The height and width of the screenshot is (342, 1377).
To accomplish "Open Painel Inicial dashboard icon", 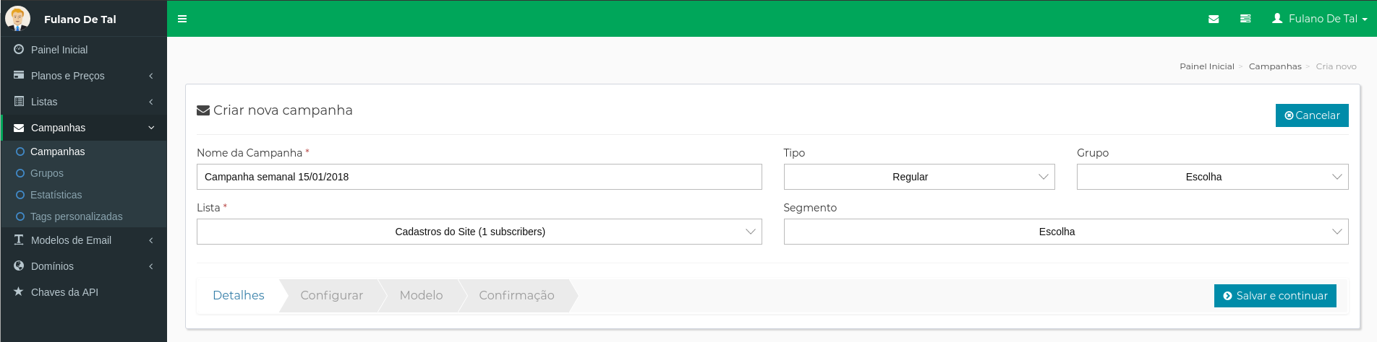I will tap(19, 49).
